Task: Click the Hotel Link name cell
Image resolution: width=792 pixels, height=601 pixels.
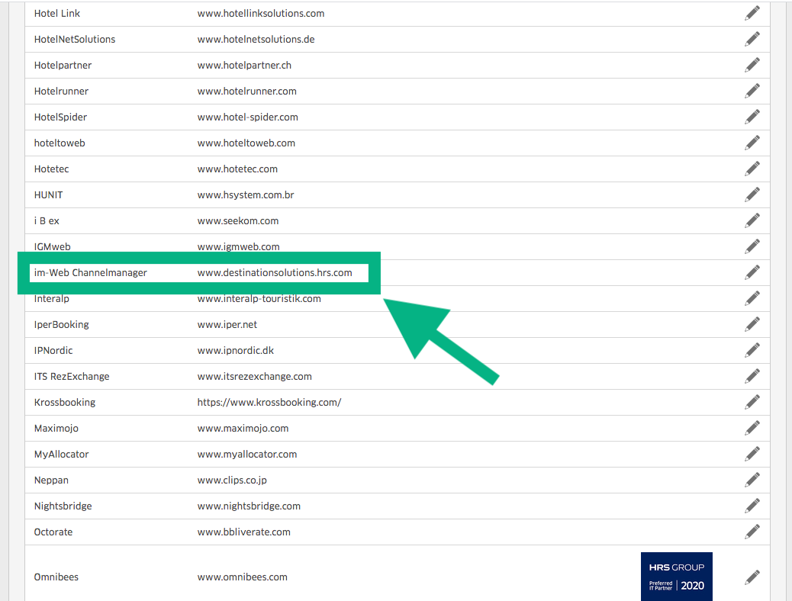Action: [57, 14]
